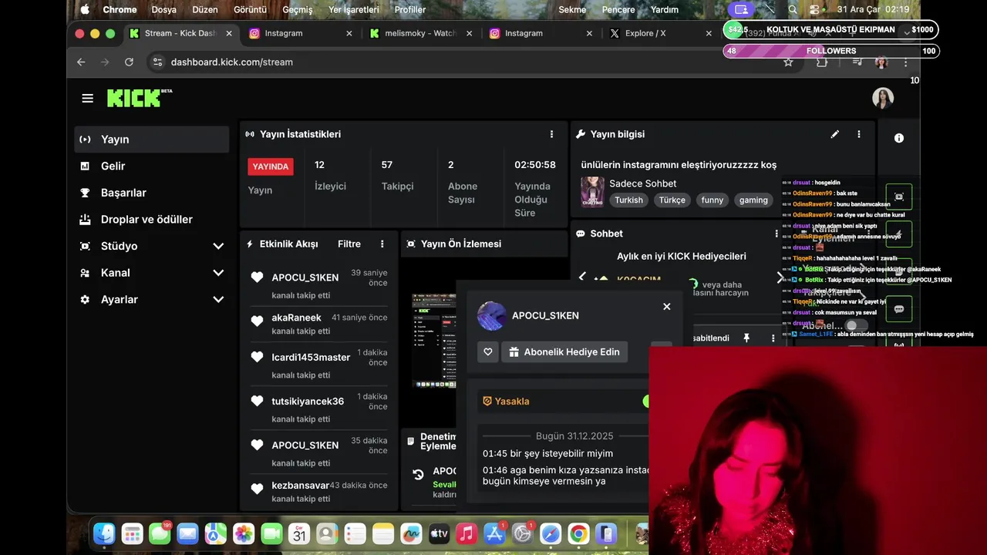Open Geçmiş menu in menu bar
The height and width of the screenshot is (555, 987).
click(x=298, y=9)
